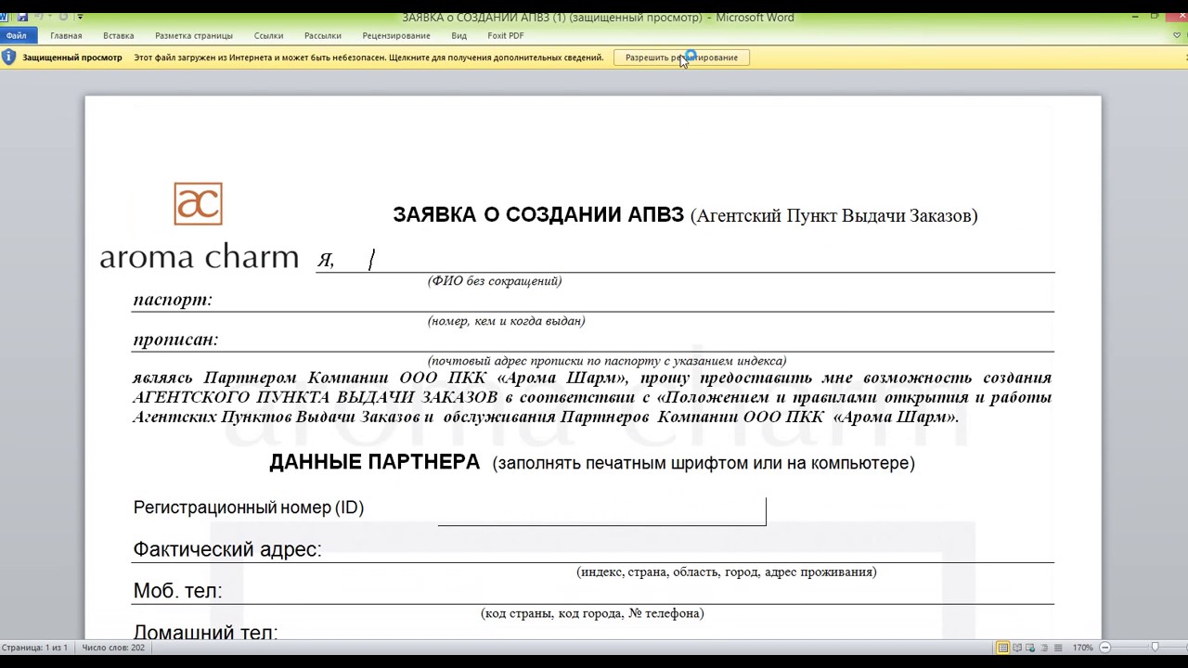
Task: Click the aroma charm logo image
Action: point(199,226)
